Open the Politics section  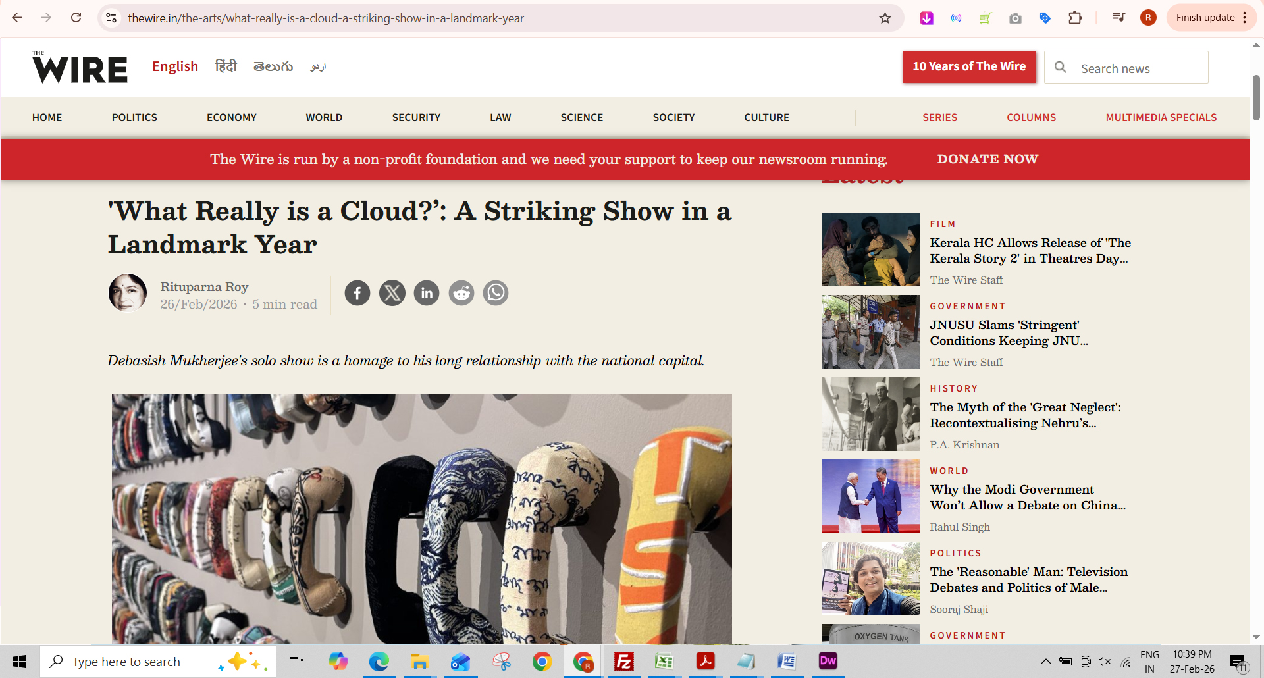click(134, 117)
